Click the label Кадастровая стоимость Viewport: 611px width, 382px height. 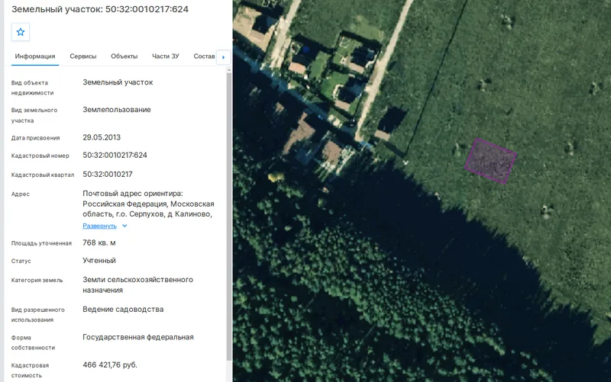30,371
